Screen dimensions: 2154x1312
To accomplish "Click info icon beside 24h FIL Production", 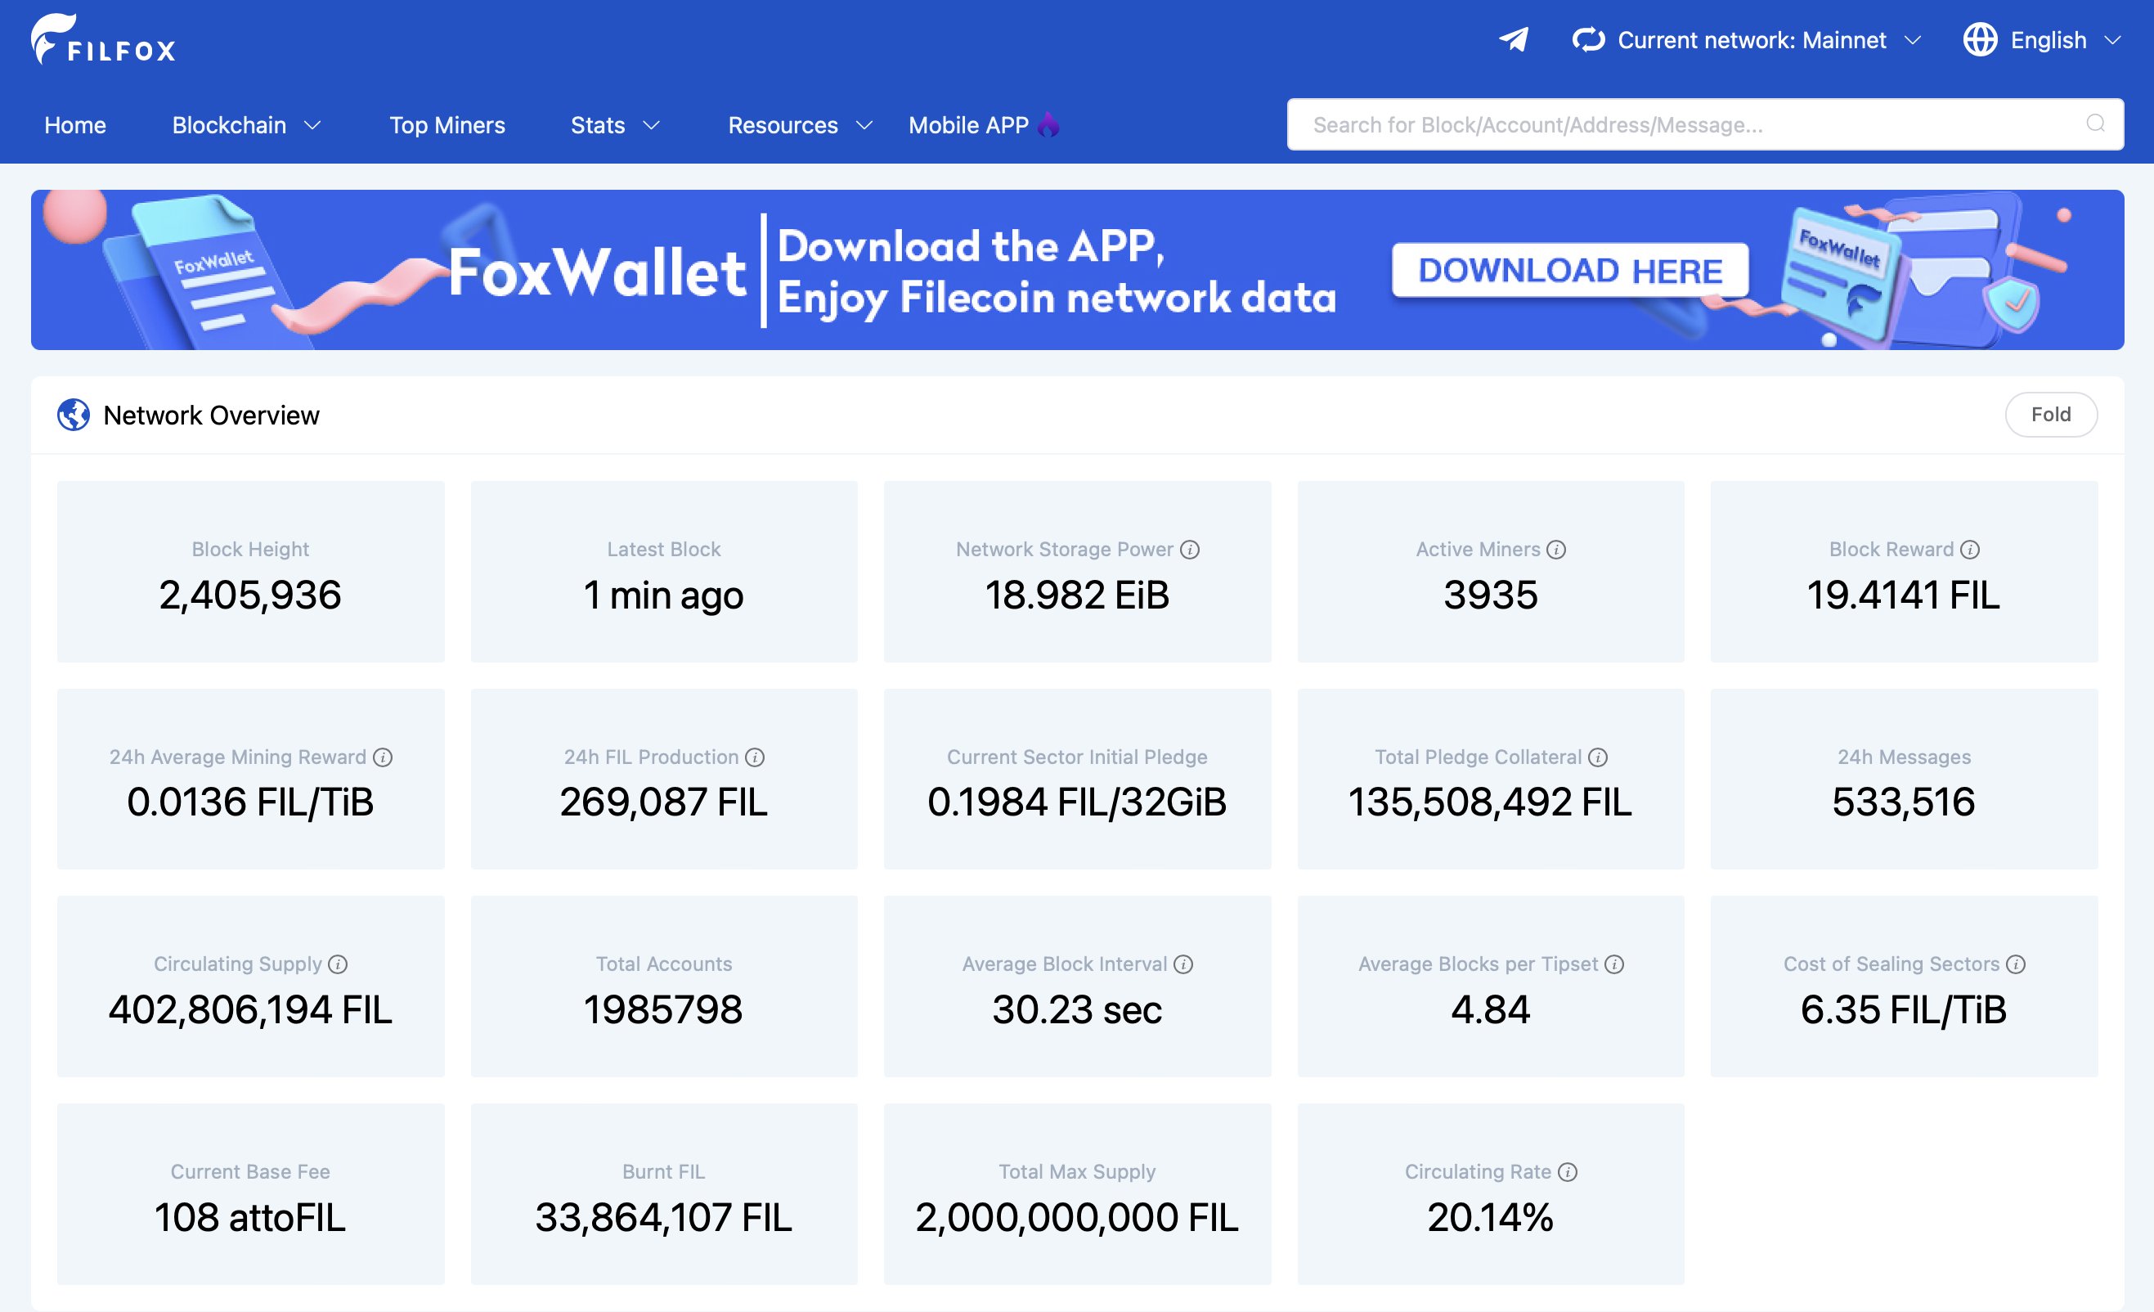I will coord(755,757).
